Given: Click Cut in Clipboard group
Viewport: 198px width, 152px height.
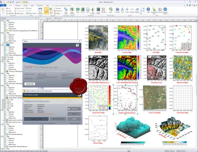Looking at the screenshot, I should [8, 8].
